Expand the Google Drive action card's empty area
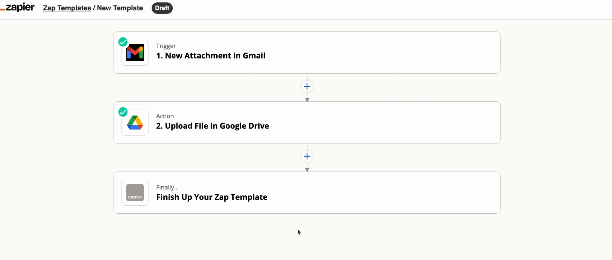Image resolution: width=612 pixels, height=260 pixels. 381,123
